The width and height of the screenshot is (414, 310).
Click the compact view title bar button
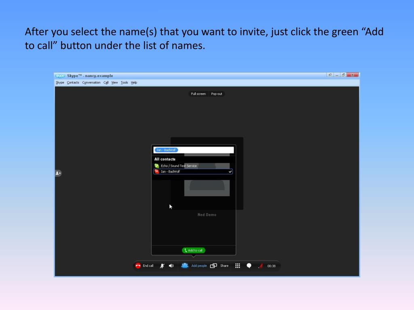(330, 75)
